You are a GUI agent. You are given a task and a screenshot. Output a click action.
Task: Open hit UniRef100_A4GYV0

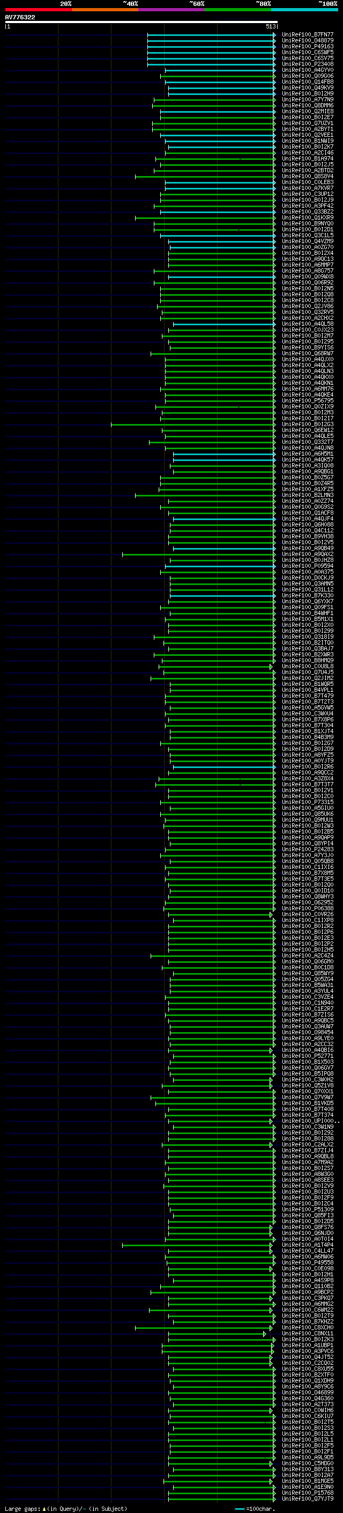(308, 70)
